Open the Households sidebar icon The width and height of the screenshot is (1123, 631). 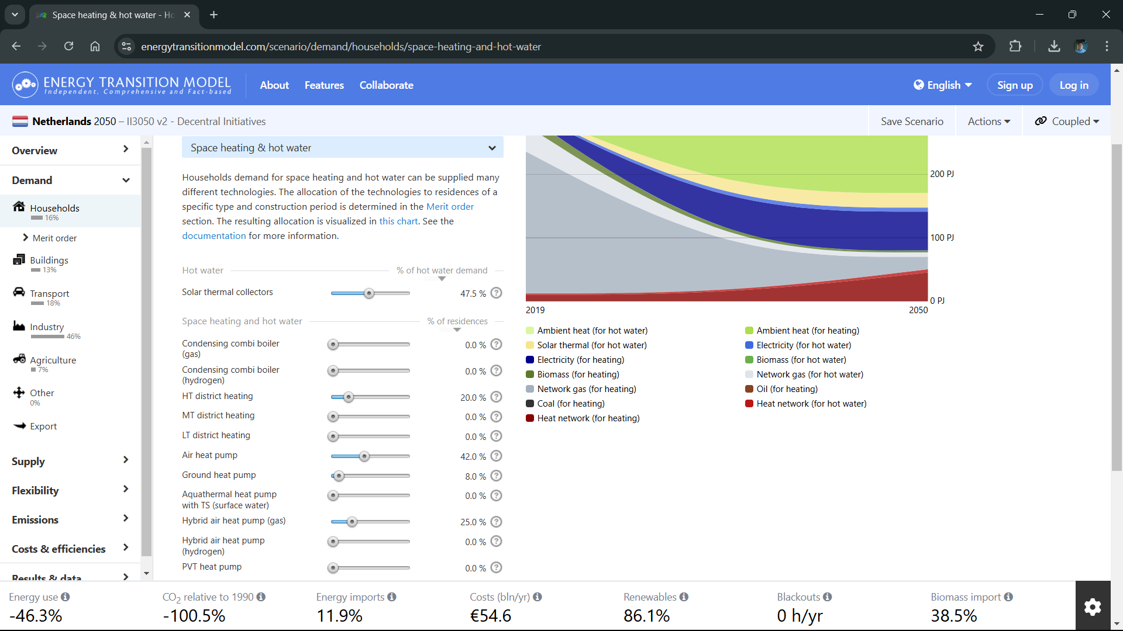point(19,207)
